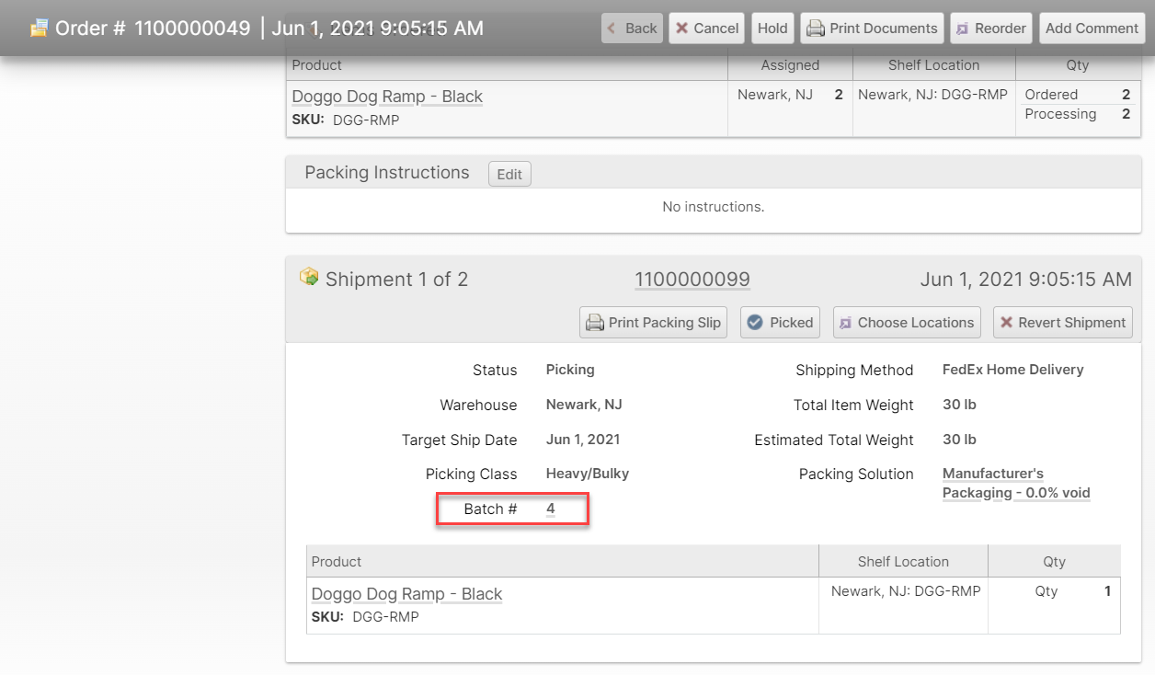Open Doggo Dog Ramp link in order items
The width and height of the screenshot is (1155, 675).
pos(386,97)
